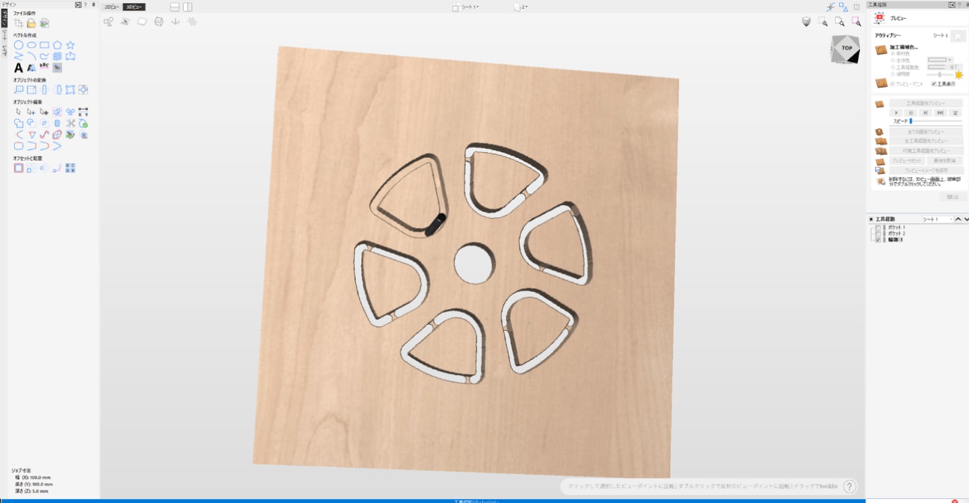969x503 pixels.
Task: Select the Draw Star tool
Action: 70,45
